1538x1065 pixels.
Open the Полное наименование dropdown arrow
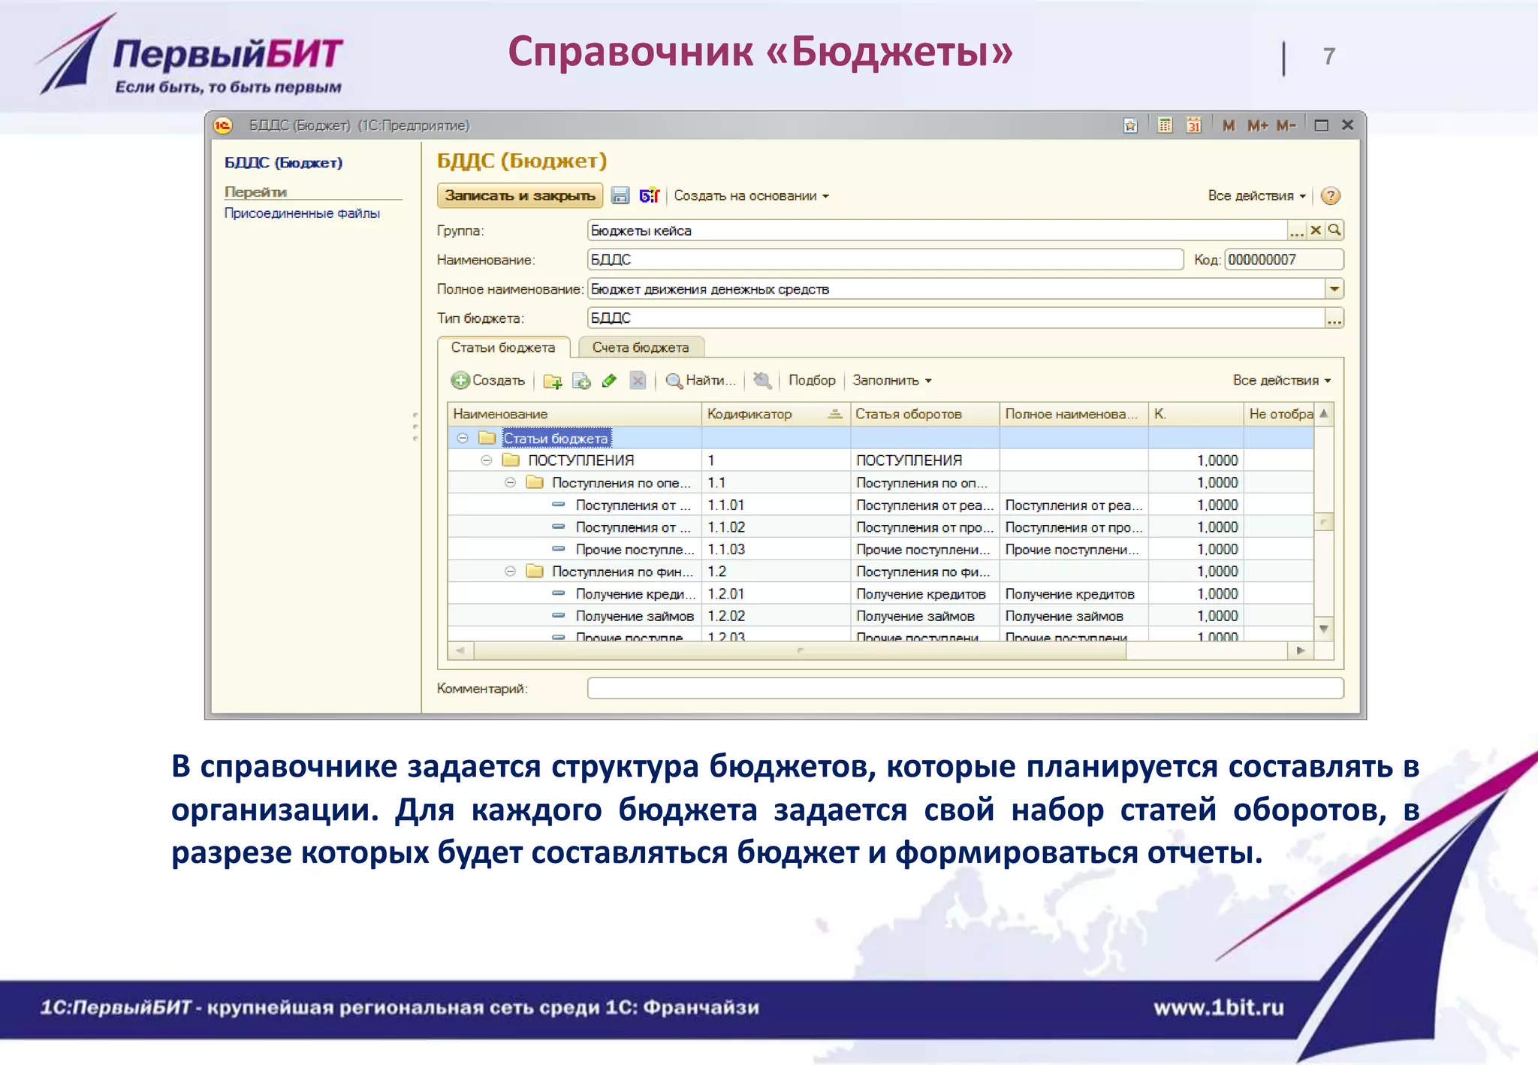[1334, 289]
